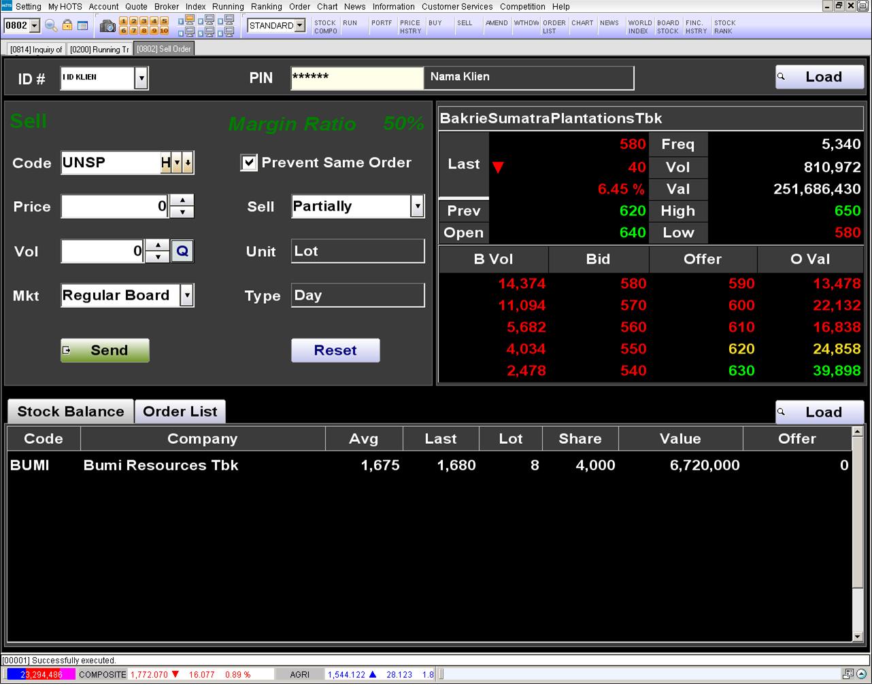Expand the ID KLIEN dropdown
The width and height of the screenshot is (872, 698).
(141, 78)
